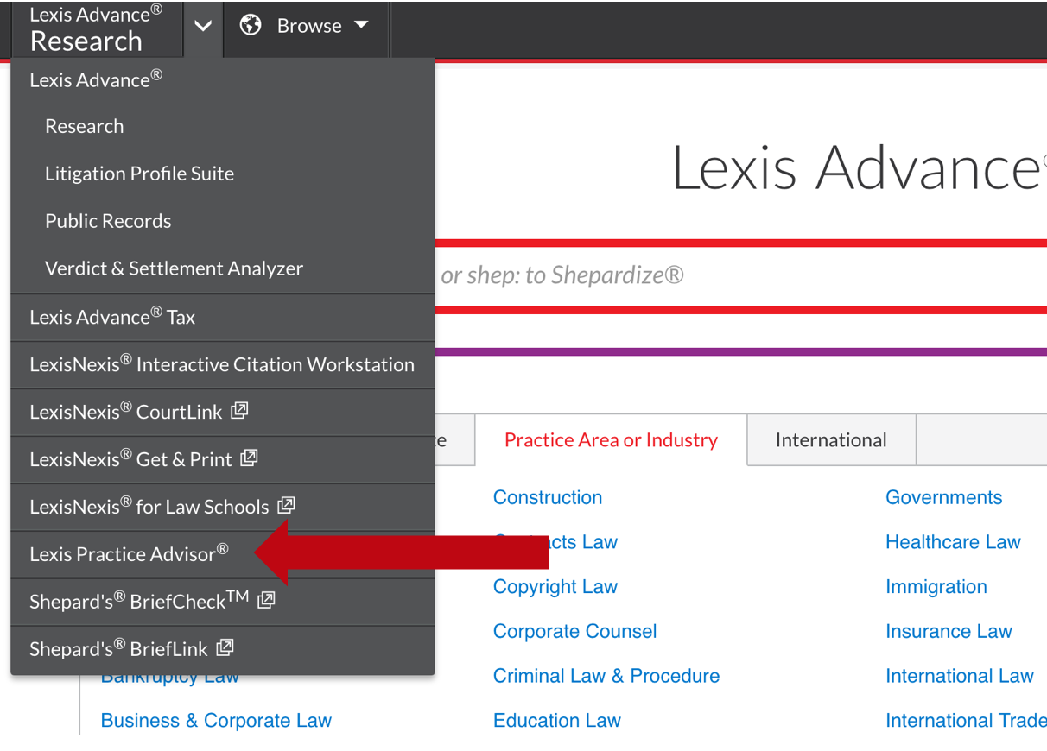Open the Copyright Law practice area link
1047x751 pixels.
click(x=555, y=586)
